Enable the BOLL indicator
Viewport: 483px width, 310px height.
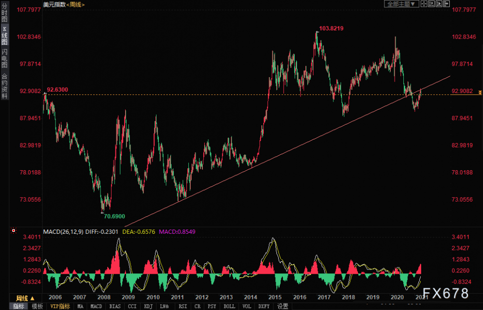[229, 306]
